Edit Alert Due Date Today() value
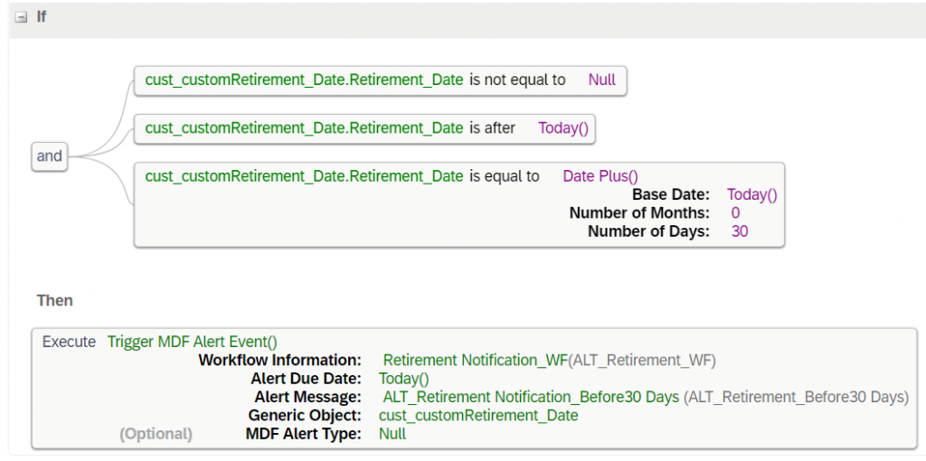The image size is (926, 461). pyautogui.click(x=404, y=379)
